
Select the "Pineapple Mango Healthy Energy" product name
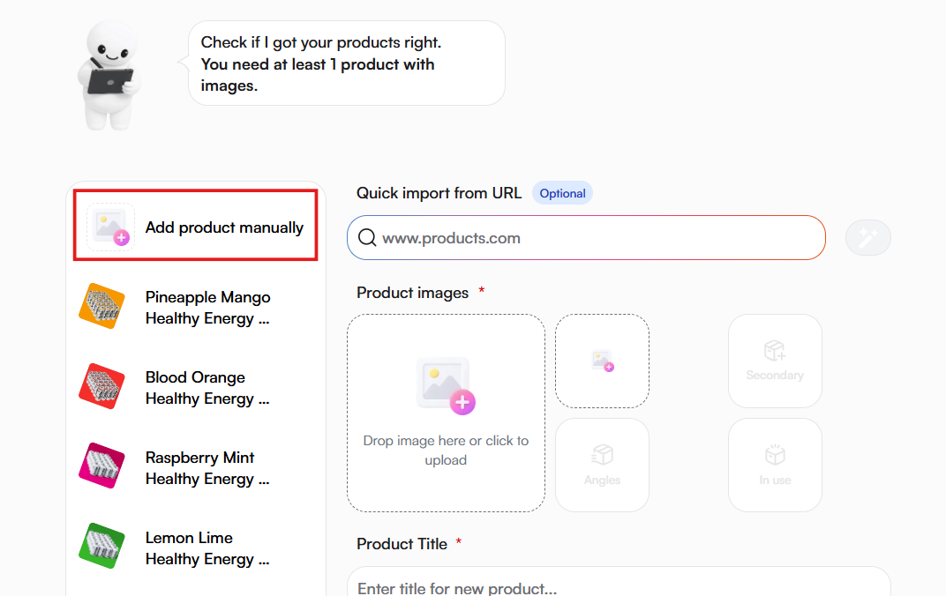(208, 308)
